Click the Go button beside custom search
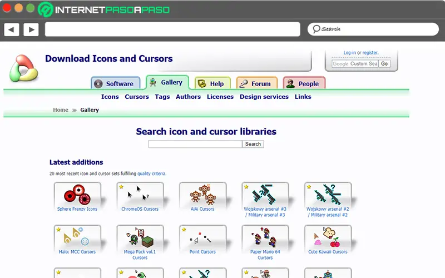Screen dimensions: 445x278 [384, 64]
